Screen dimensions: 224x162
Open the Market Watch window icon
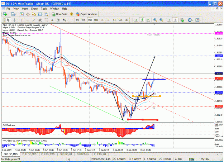pyautogui.click(x=22, y=14)
